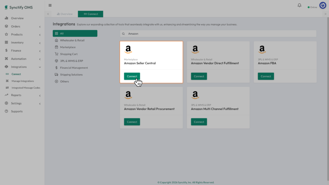Toggle the hamburger sidebar menu icon
The image size is (329, 185).
(x=50, y=5)
